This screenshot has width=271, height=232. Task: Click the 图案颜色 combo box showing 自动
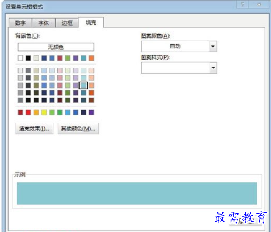coord(179,46)
